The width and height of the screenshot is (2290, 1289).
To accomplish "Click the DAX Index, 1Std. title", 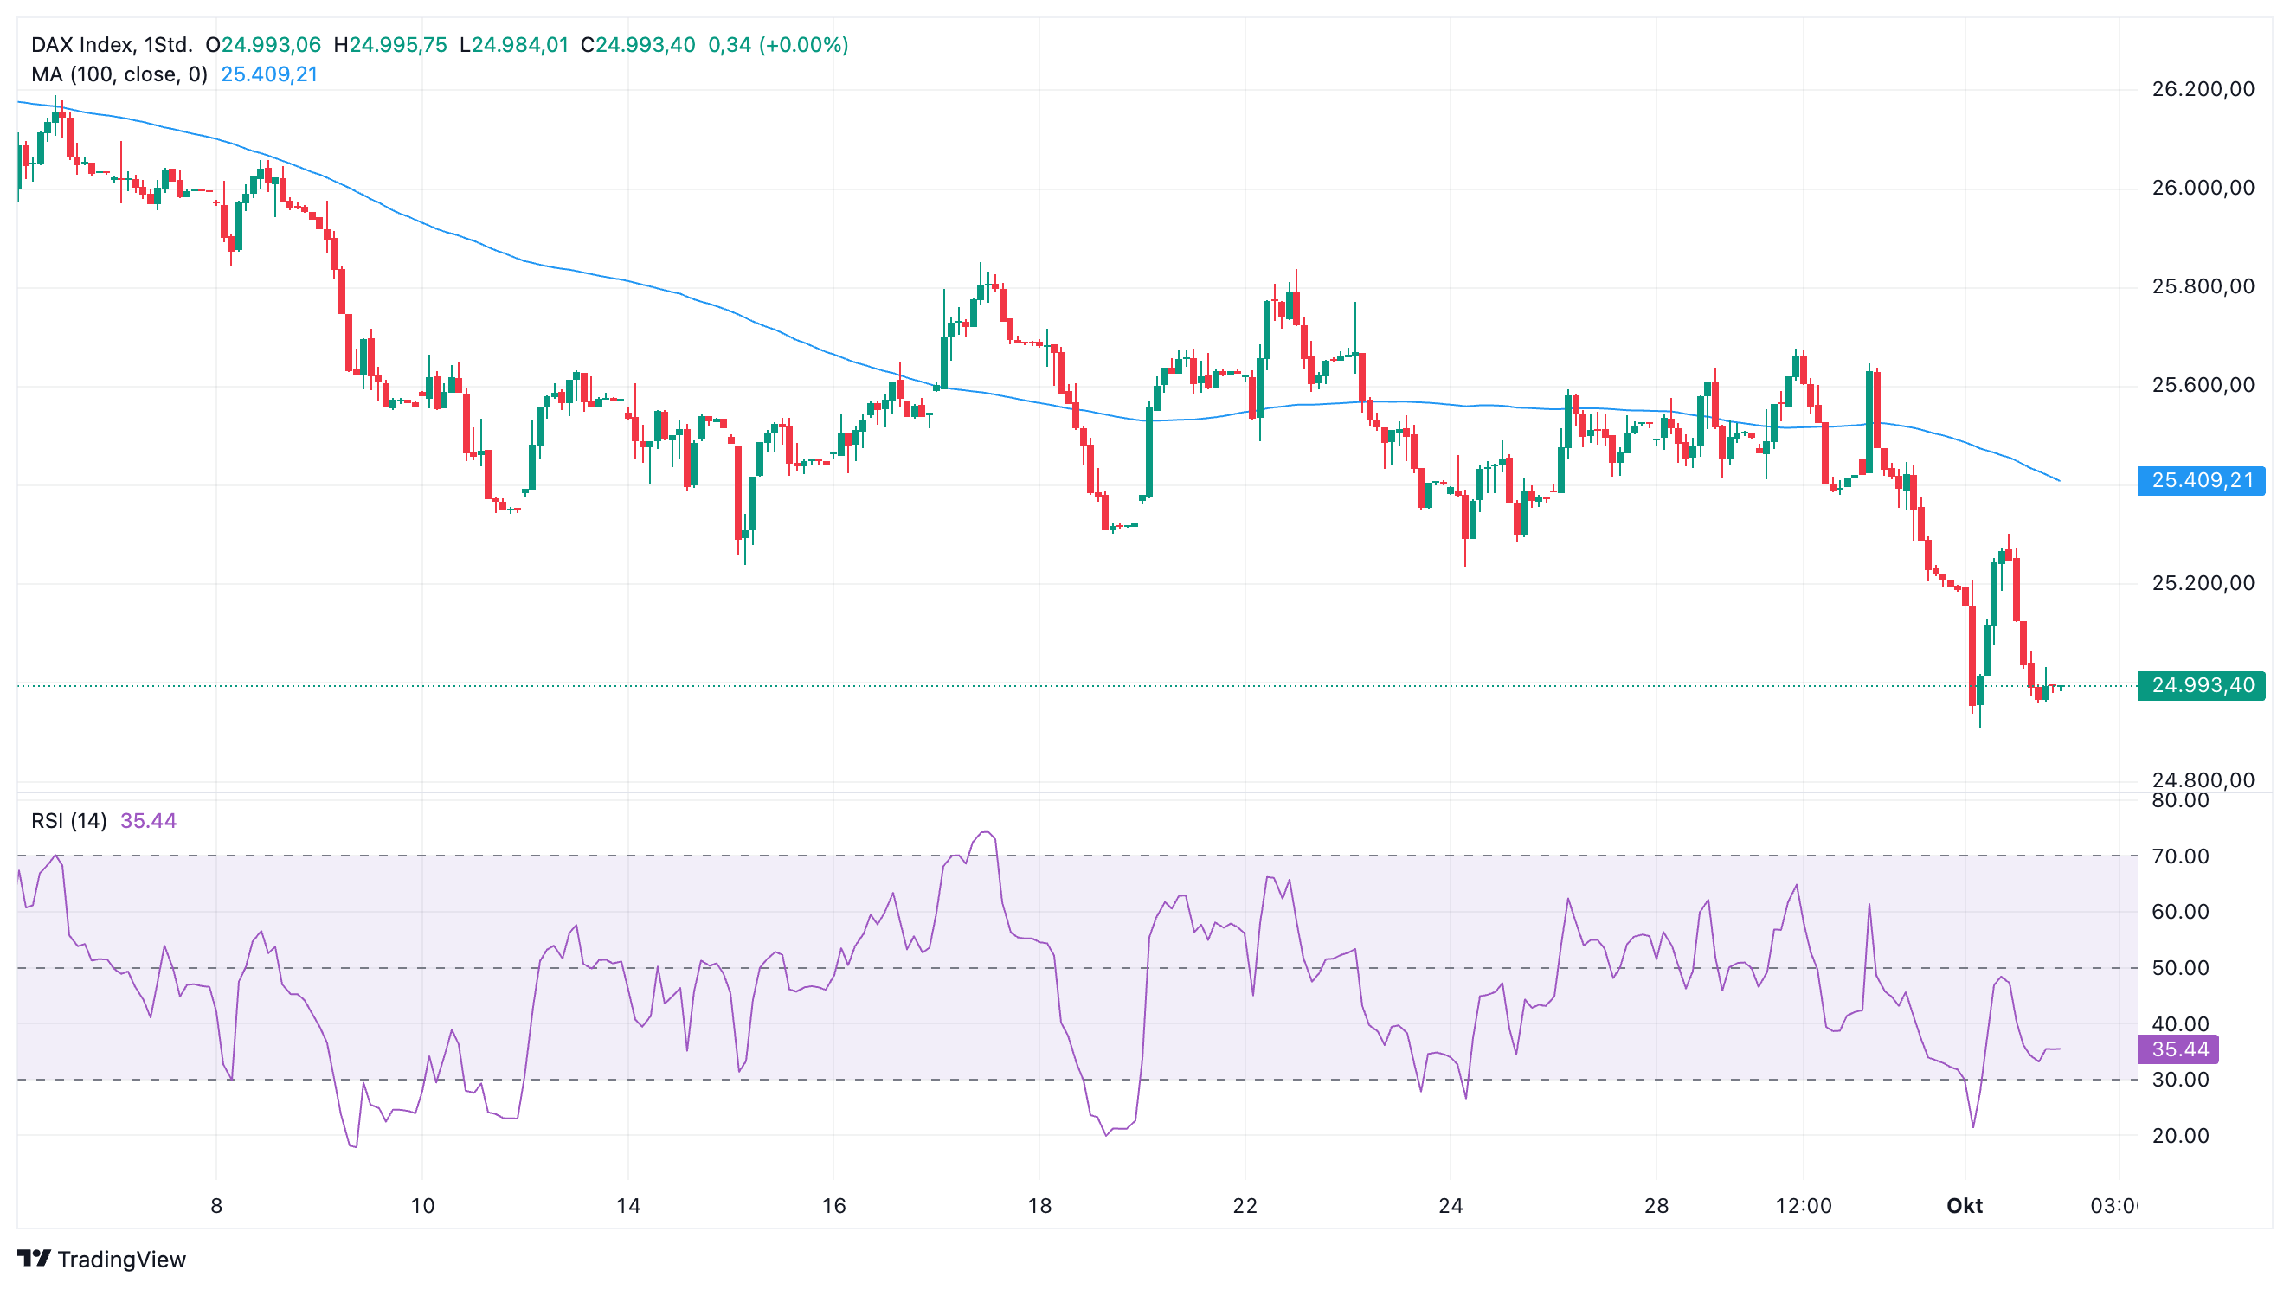I will tap(111, 45).
